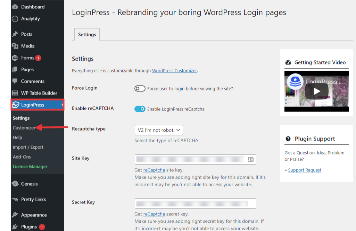Image resolution: width=356 pixels, height=231 pixels.
Task: Click the Pretty Links star icon
Action: (15, 199)
